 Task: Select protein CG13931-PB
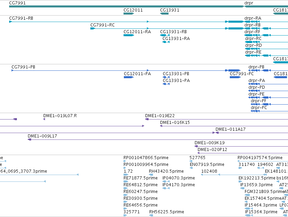click(x=176, y=74)
